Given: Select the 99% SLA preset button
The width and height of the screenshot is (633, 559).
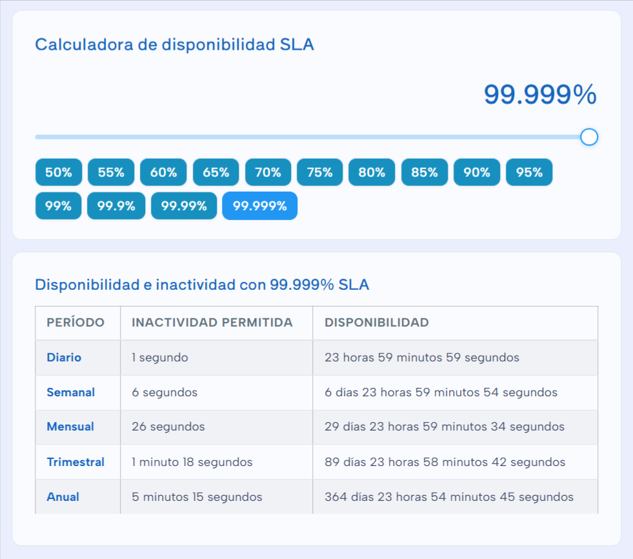Looking at the screenshot, I should pos(58,205).
